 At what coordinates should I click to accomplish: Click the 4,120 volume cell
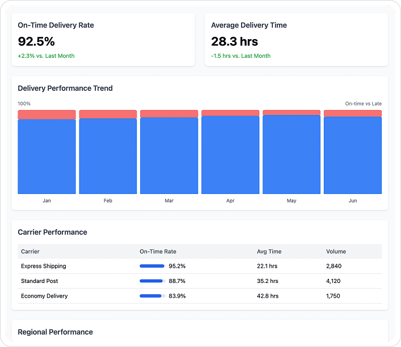point(334,281)
